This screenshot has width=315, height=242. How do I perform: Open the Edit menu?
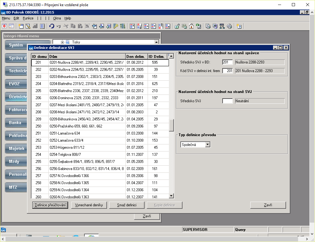click(x=16, y=18)
